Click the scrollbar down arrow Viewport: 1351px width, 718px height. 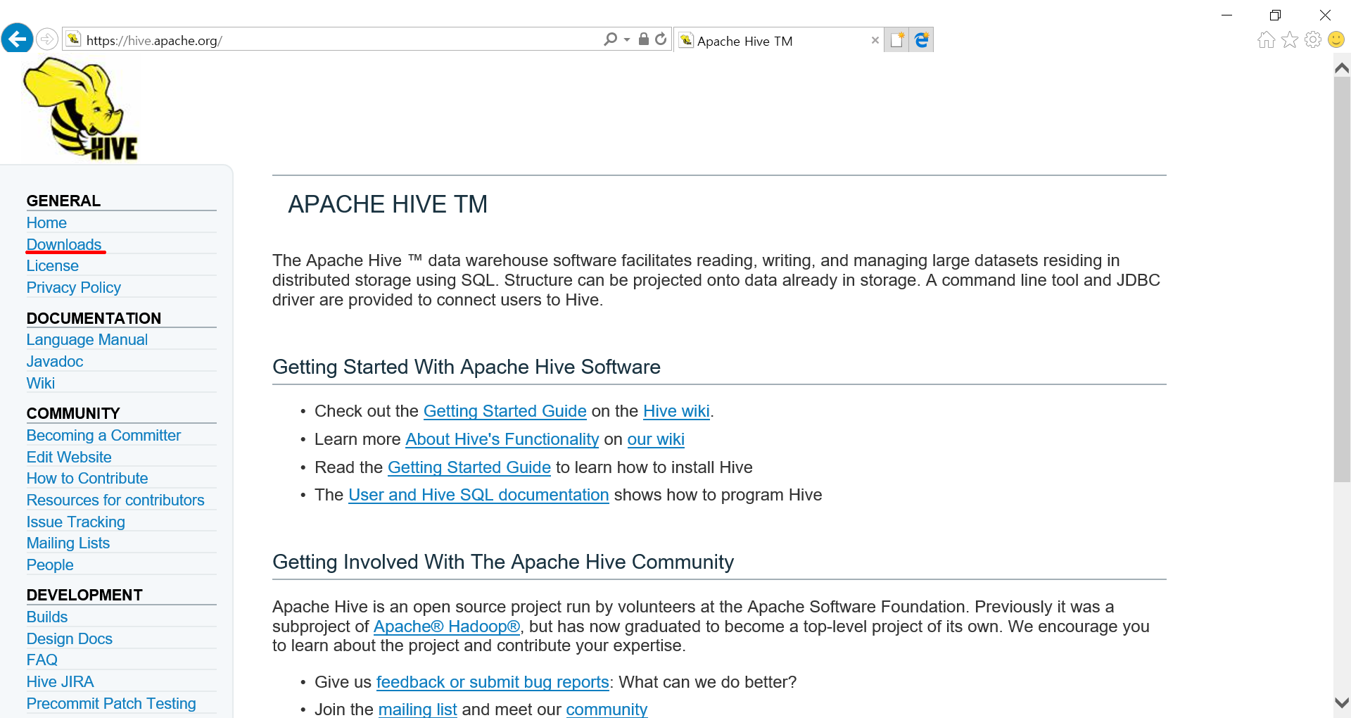coord(1342,703)
